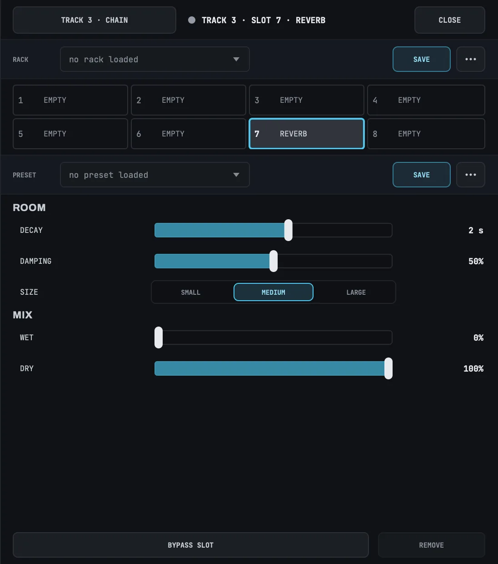The image size is (498, 564).
Task: Select empty slot 5
Action: (70, 134)
